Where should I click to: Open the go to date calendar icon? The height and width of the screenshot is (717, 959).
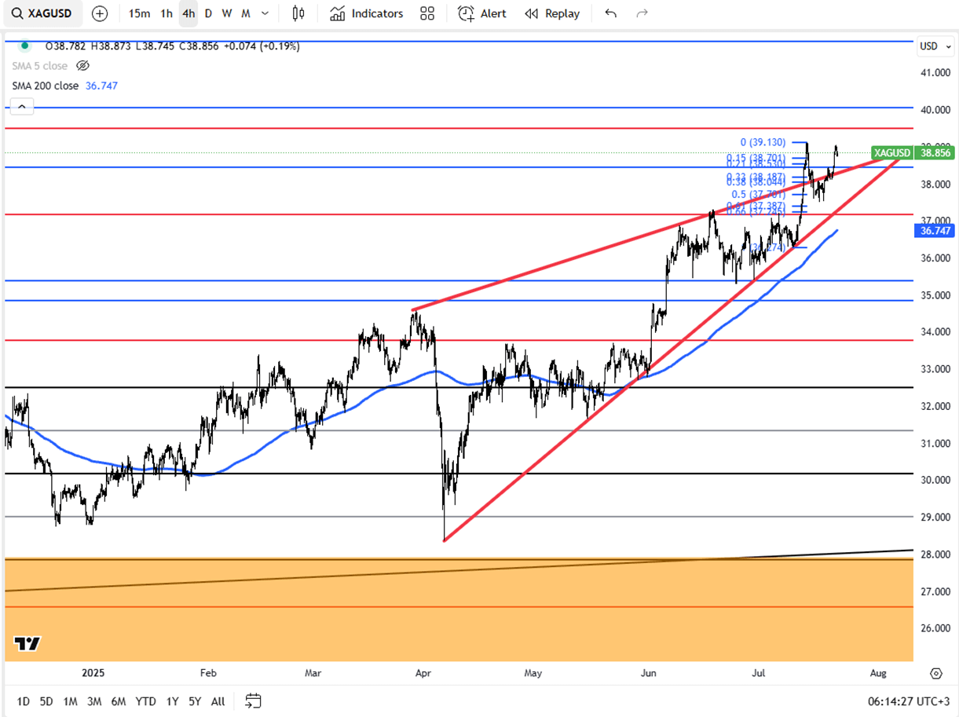click(x=253, y=701)
